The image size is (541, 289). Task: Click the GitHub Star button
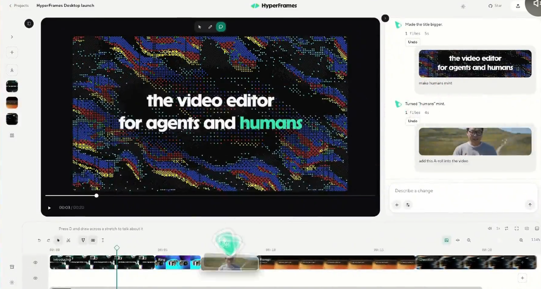click(495, 6)
